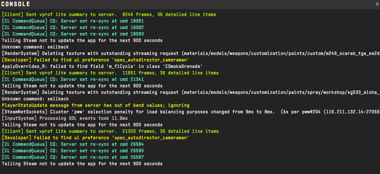Select re-sync at cmd 18081 line
The height and width of the screenshot is (174, 380).
click(73, 21)
